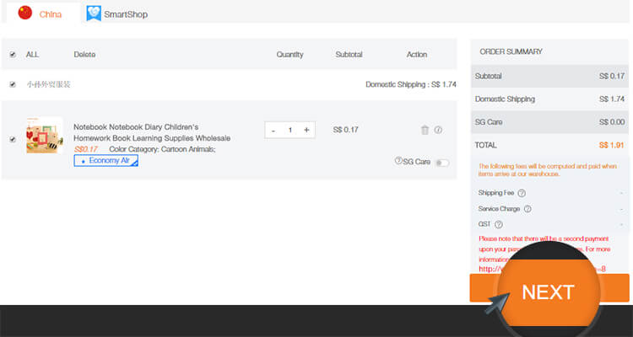Toggle the ALL select checkbox
The image size is (633, 337).
click(x=13, y=55)
